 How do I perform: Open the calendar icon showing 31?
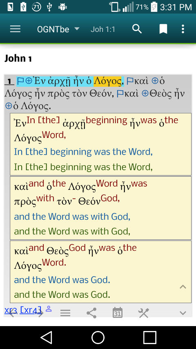pyautogui.click(x=117, y=313)
